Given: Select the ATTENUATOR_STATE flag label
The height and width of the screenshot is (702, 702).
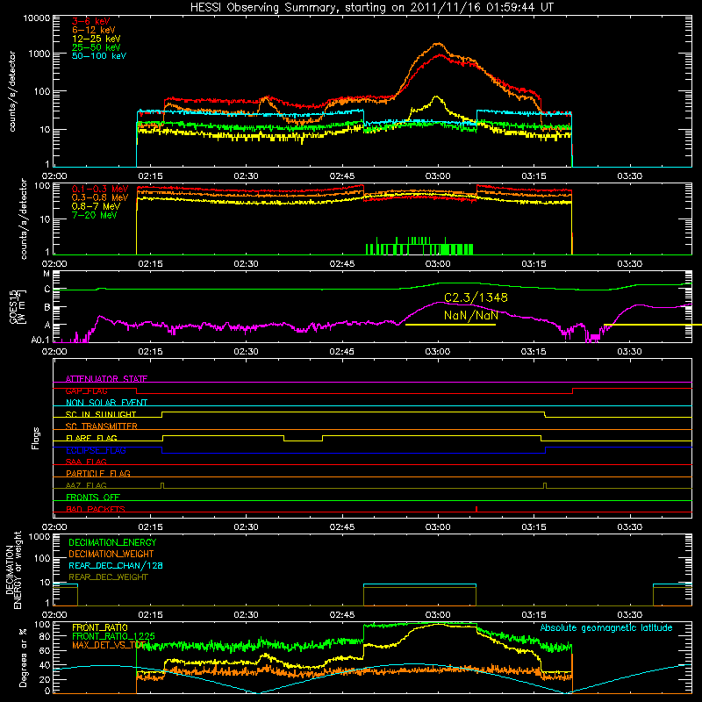Looking at the screenshot, I should tap(106, 379).
